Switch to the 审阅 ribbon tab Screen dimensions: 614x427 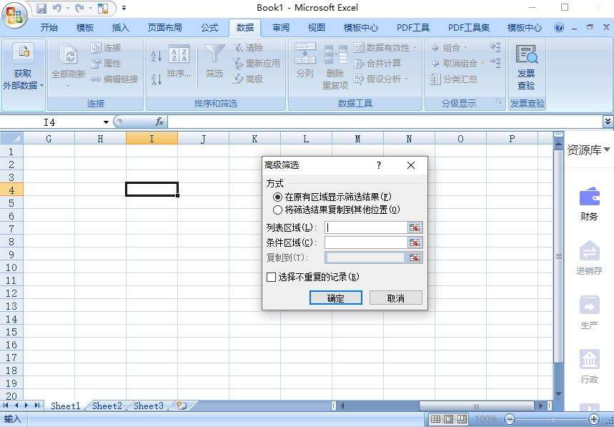click(x=281, y=27)
